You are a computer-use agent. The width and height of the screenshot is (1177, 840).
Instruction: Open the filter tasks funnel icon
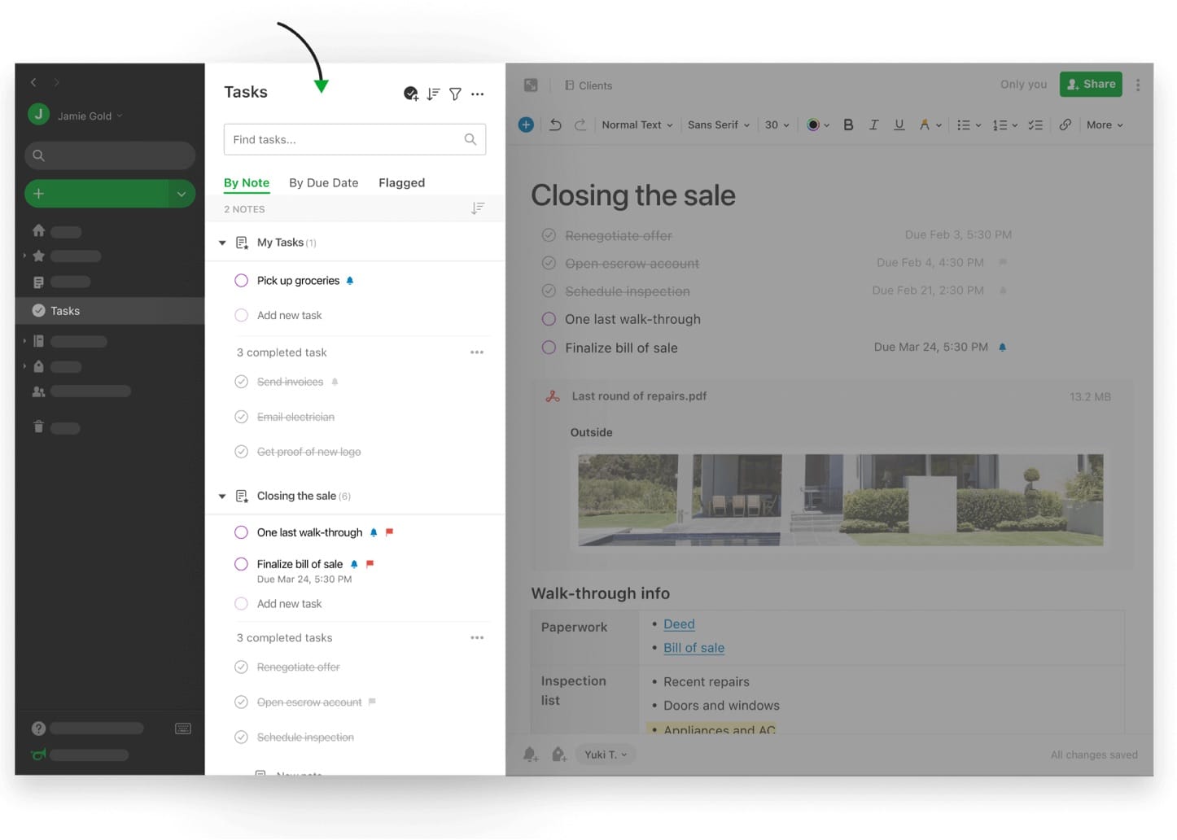coord(455,94)
